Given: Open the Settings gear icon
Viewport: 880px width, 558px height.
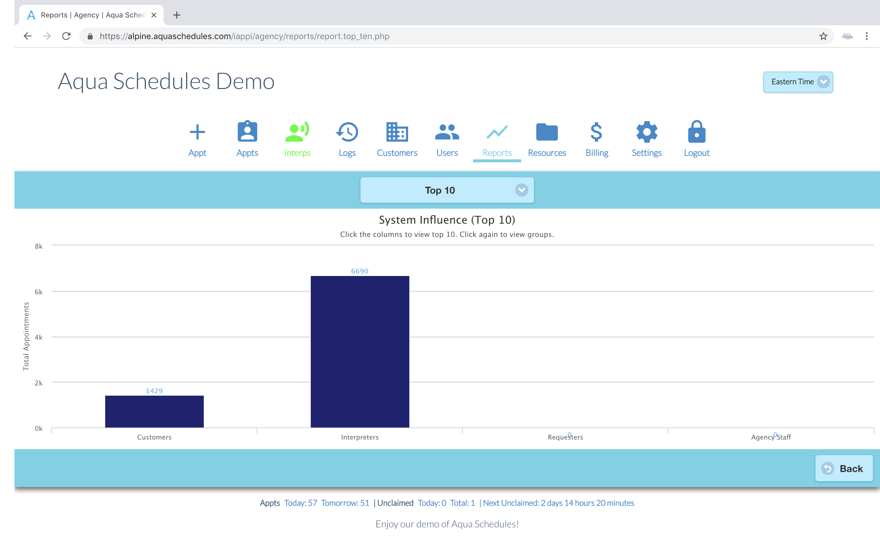Looking at the screenshot, I should (x=646, y=132).
